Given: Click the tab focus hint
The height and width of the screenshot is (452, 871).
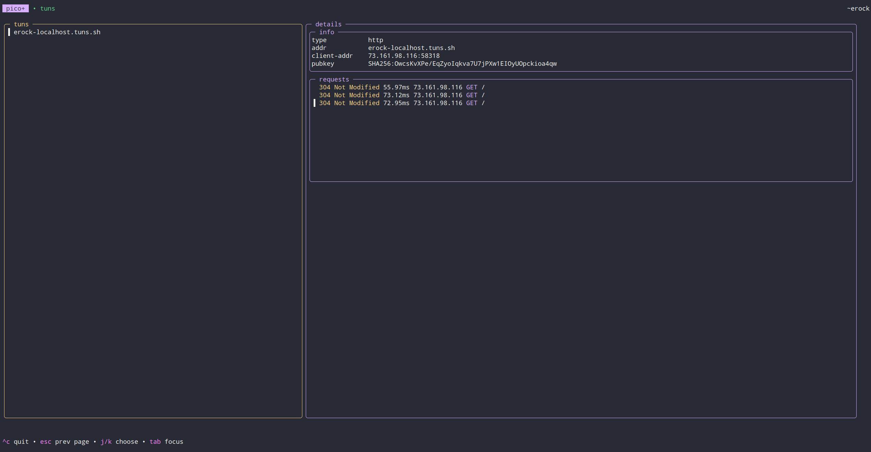Looking at the screenshot, I should pyautogui.click(x=166, y=442).
